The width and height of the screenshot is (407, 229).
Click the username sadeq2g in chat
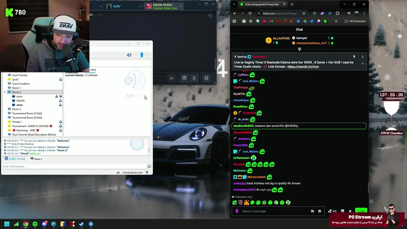tap(239, 184)
